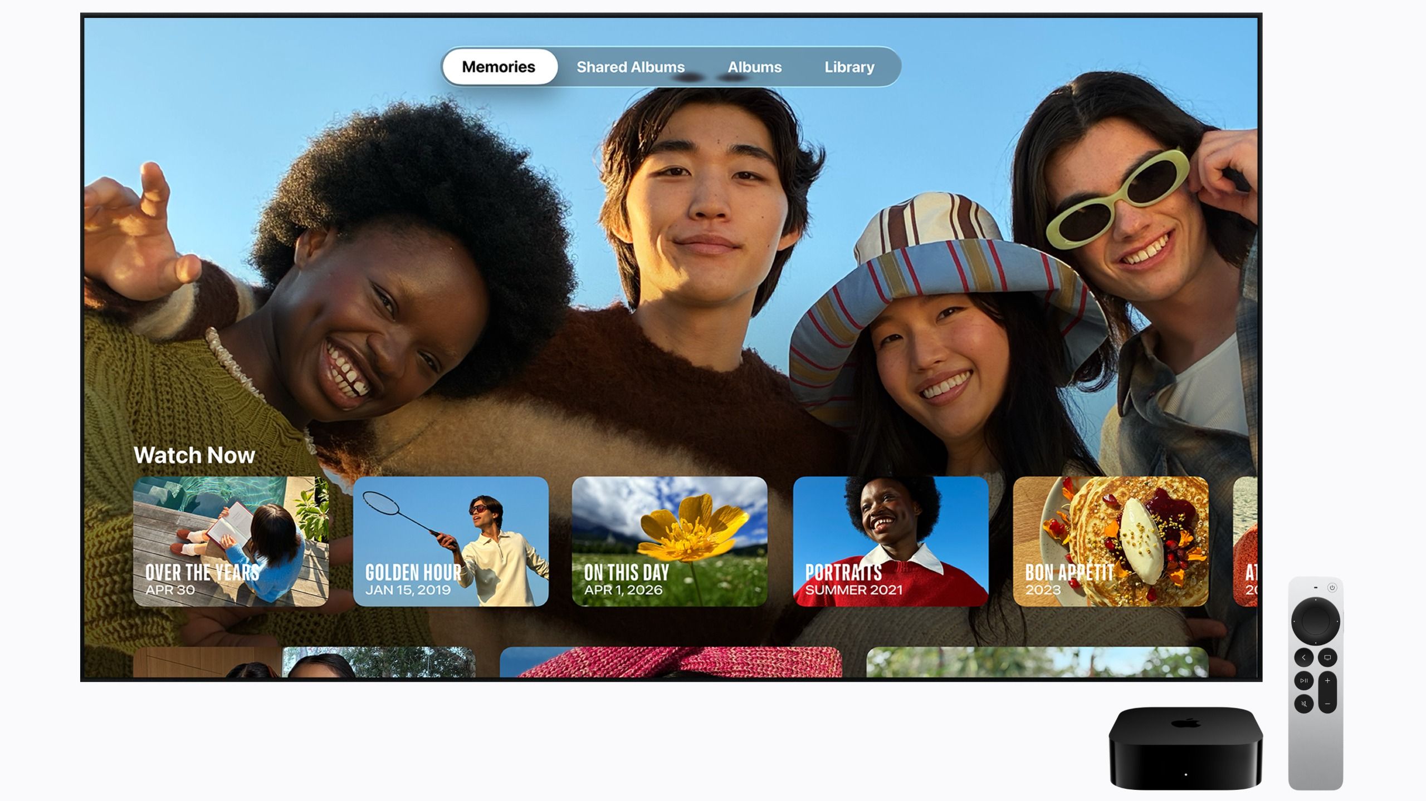Screen dimensions: 1426x801
Task: Open the Albums tab
Action: click(x=754, y=67)
